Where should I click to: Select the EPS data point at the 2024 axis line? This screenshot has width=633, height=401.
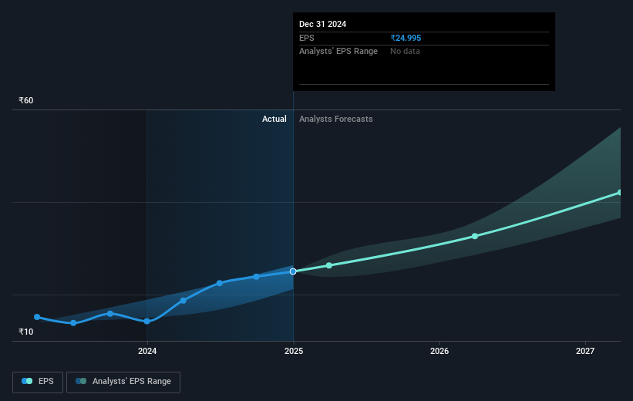coord(147,322)
